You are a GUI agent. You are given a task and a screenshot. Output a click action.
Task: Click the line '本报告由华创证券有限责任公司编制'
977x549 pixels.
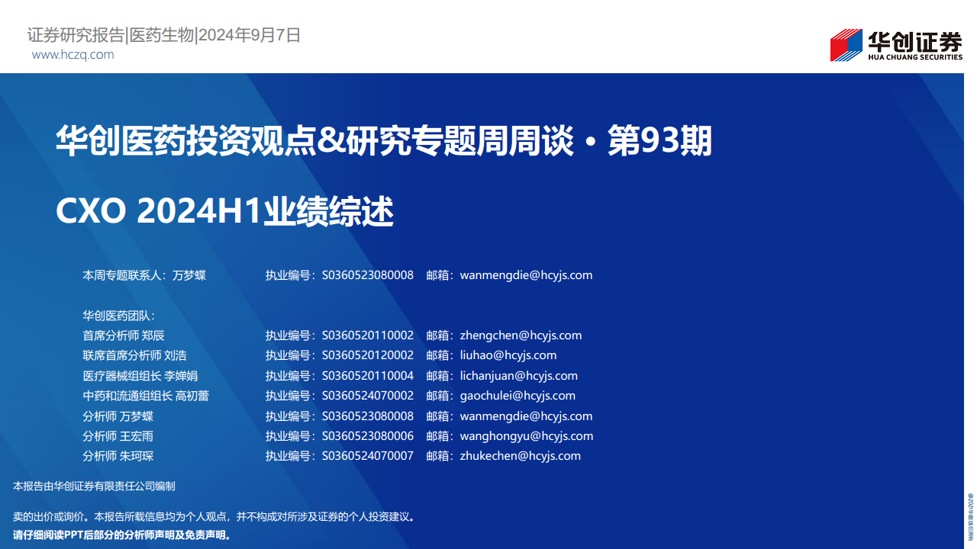(95, 486)
